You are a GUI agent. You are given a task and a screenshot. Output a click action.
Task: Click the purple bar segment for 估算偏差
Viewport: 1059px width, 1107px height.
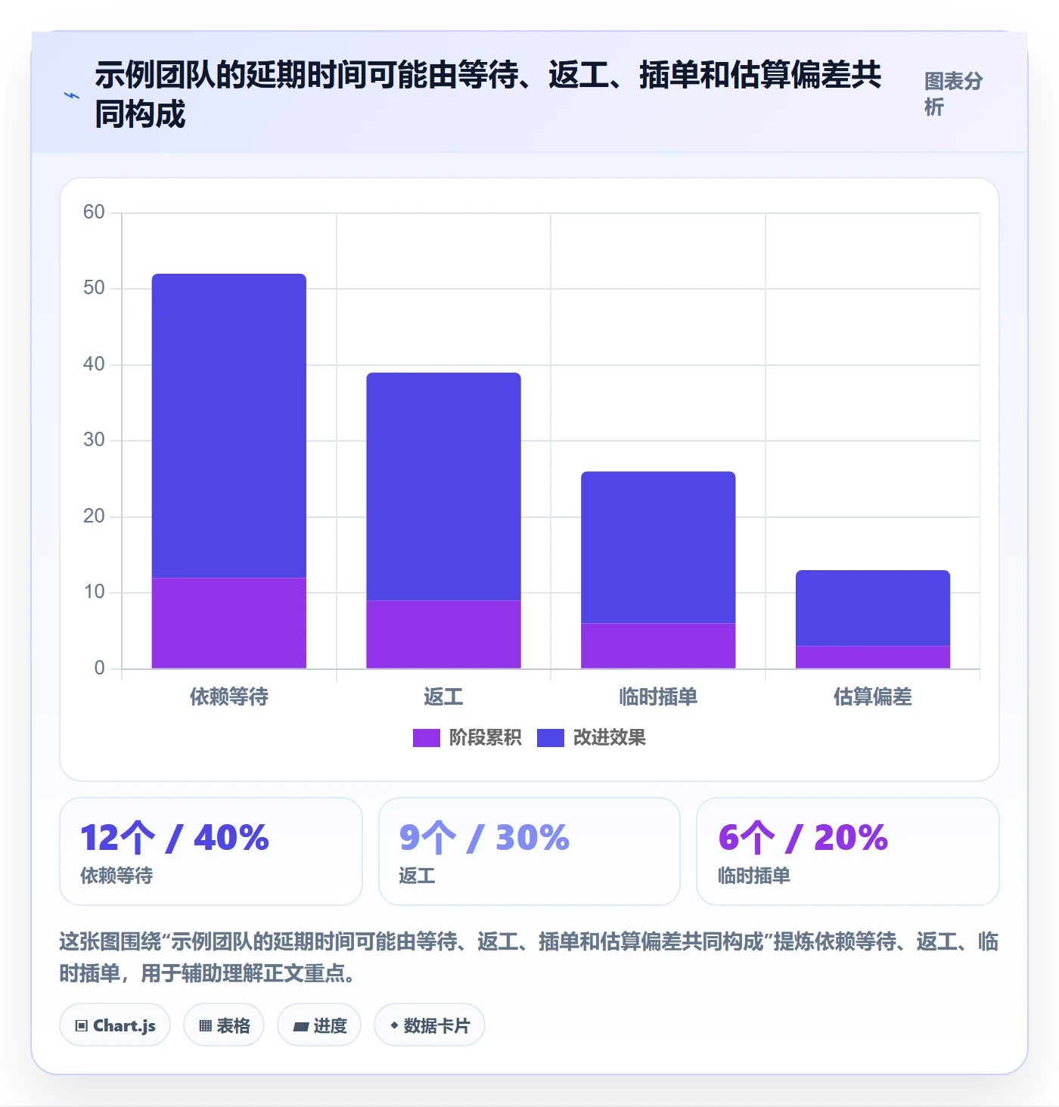click(873, 657)
